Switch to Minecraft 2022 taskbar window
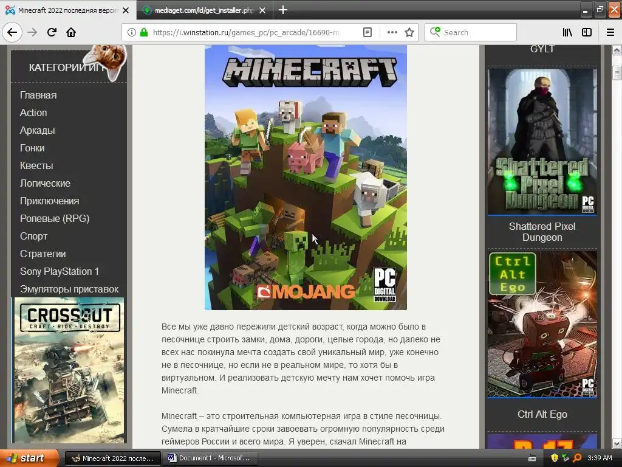The image size is (622, 467). tap(112, 458)
